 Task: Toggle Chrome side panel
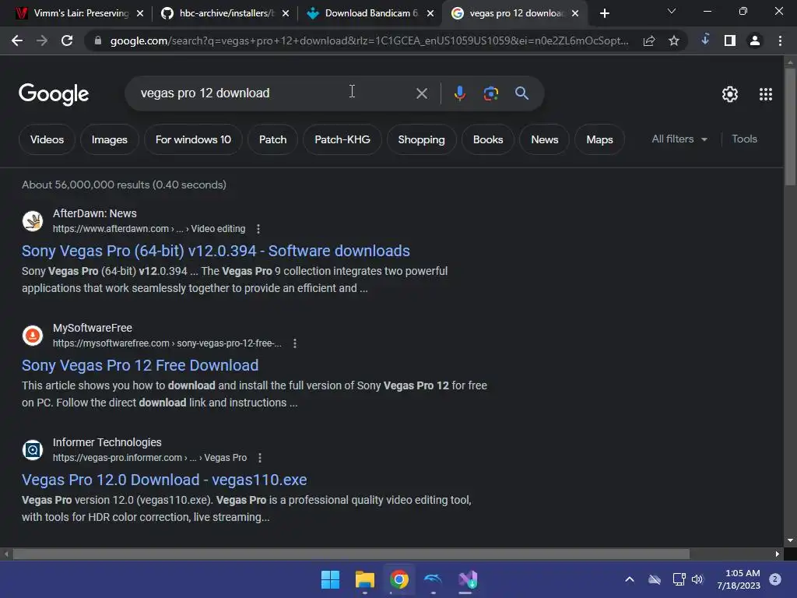pyautogui.click(x=729, y=40)
